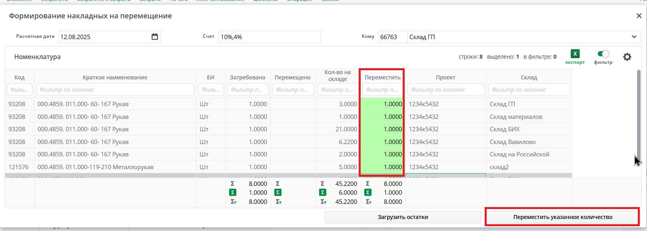Click filtered sum icon under Кол-во на складе
The image size is (647, 231).
tap(323, 202)
